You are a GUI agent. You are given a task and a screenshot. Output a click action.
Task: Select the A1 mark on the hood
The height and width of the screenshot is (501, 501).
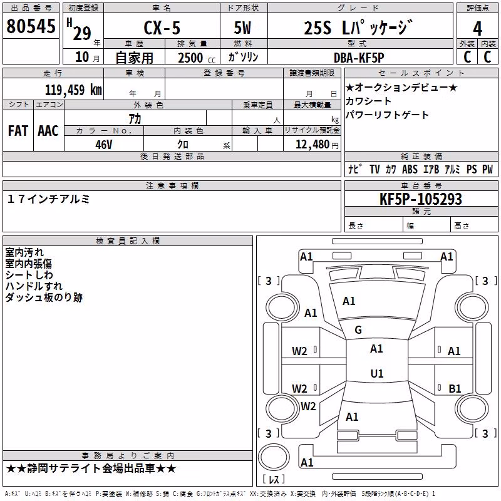point(349,301)
